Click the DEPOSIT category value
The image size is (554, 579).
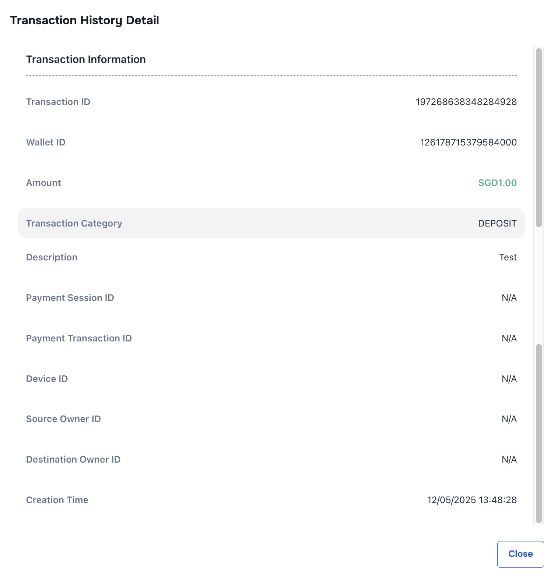(x=497, y=223)
